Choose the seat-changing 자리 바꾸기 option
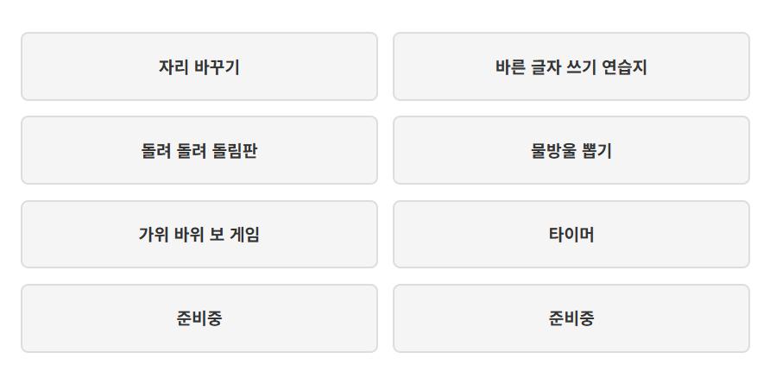This screenshot has width=776, height=390. tap(199, 66)
